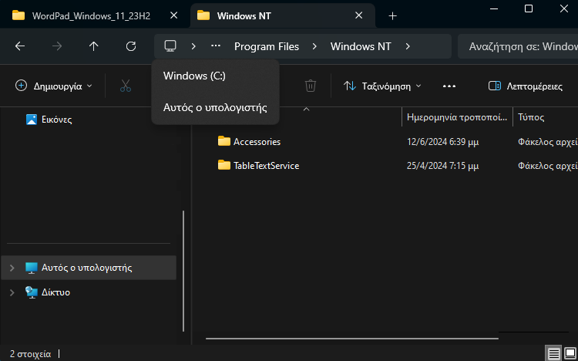The width and height of the screenshot is (578, 361).
Task: Open Εικόνες in the navigation pane
Action: [x=56, y=120]
